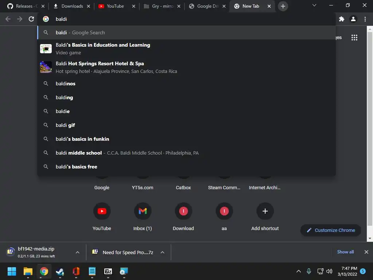Open bf1942-media.zip download item
The height and width of the screenshot is (280, 373).
(x=36, y=252)
